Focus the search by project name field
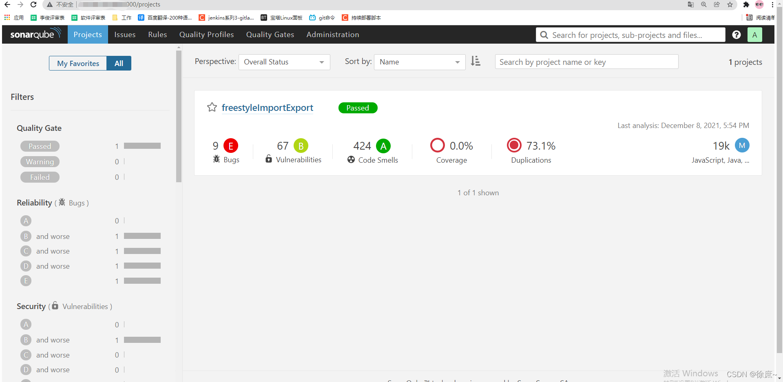 point(586,62)
